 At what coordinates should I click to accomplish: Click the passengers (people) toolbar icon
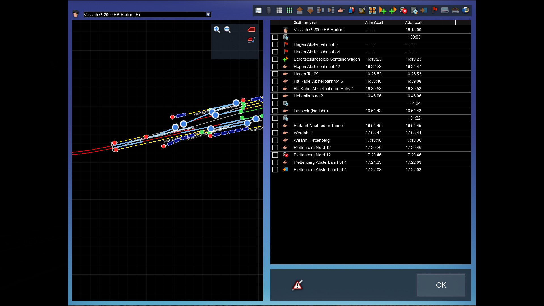coord(352,10)
